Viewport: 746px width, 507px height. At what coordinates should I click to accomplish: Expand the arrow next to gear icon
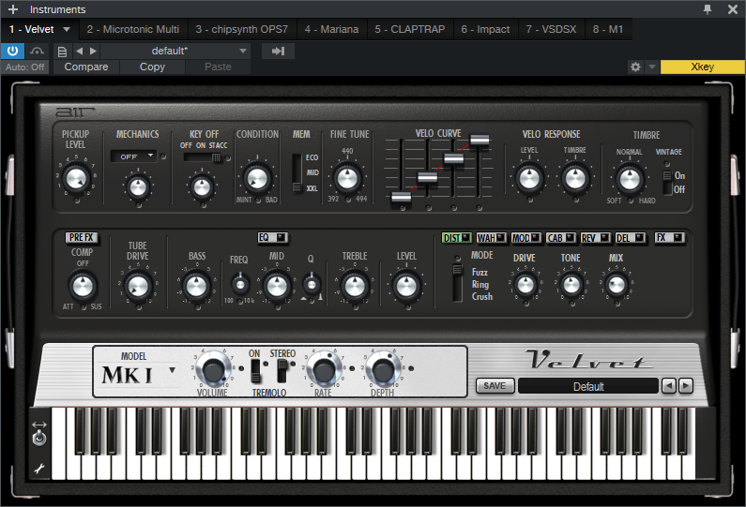pos(652,67)
